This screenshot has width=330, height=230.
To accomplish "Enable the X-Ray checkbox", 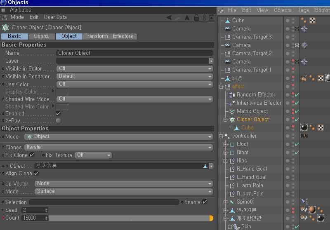I will 58,120.
